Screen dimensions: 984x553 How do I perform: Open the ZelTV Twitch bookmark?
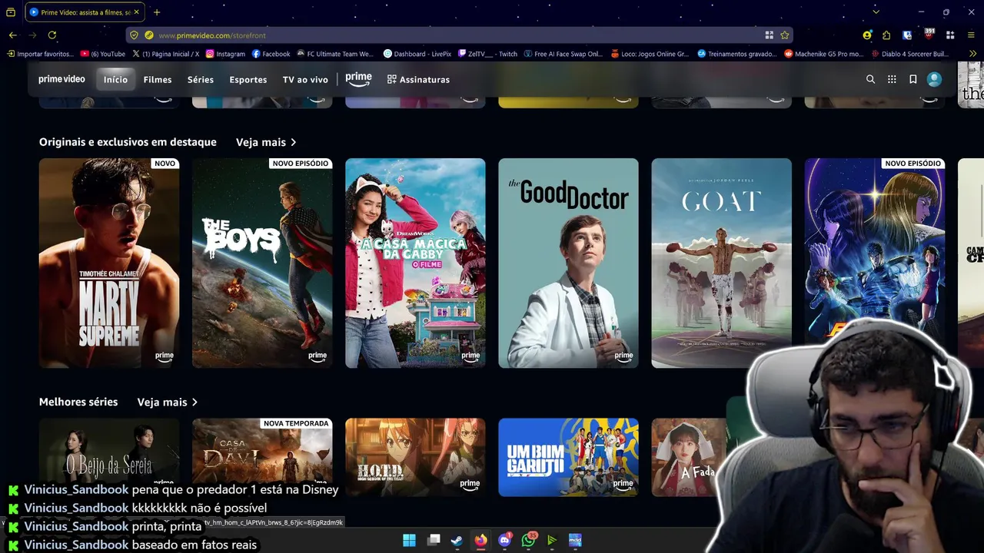coord(487,54)
